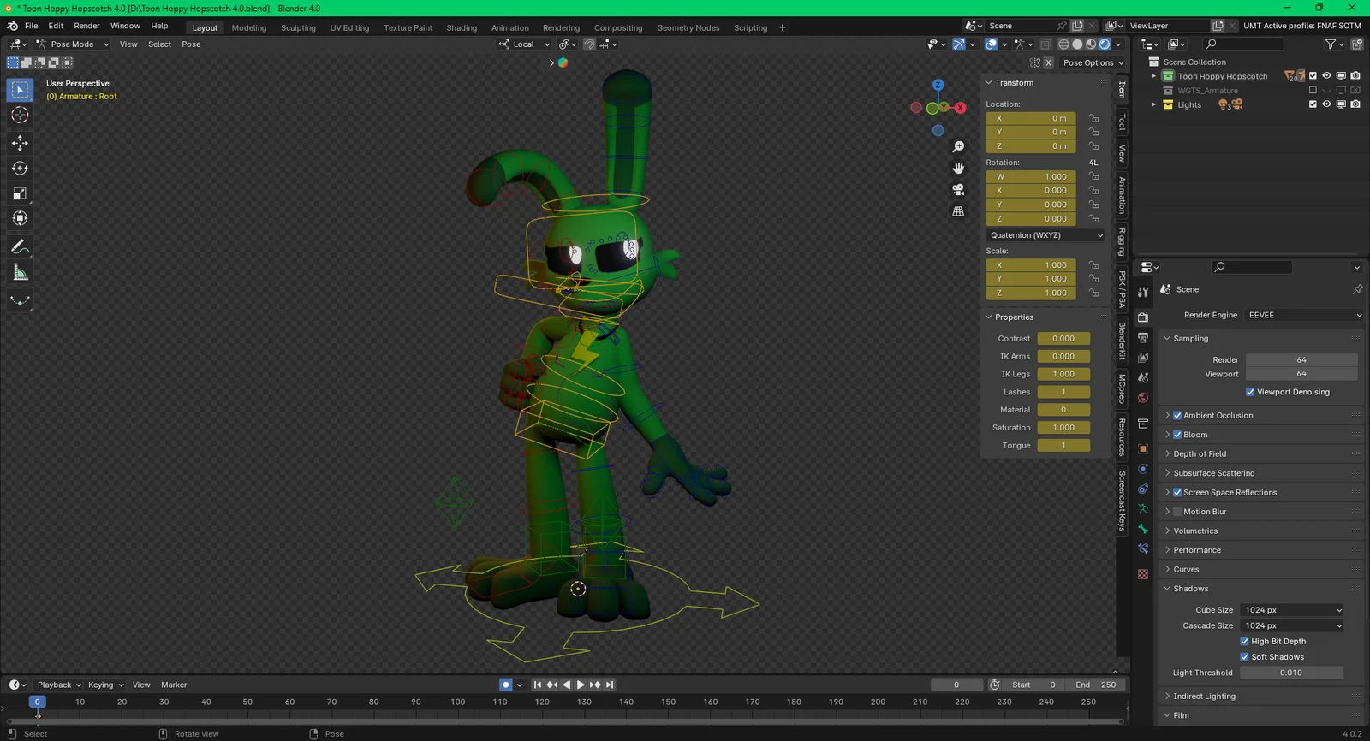The image size is (1370, 741).
Task: Open the Pose Mode dropdown
Action: click(x=73, y=44)
